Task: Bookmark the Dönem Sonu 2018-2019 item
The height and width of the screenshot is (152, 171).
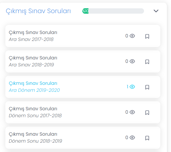Action: click(147, 138)
